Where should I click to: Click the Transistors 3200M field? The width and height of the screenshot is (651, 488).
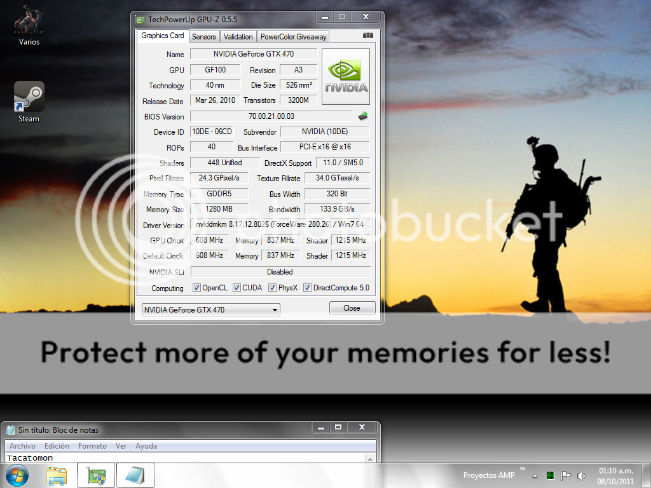[x=299, y=100]
